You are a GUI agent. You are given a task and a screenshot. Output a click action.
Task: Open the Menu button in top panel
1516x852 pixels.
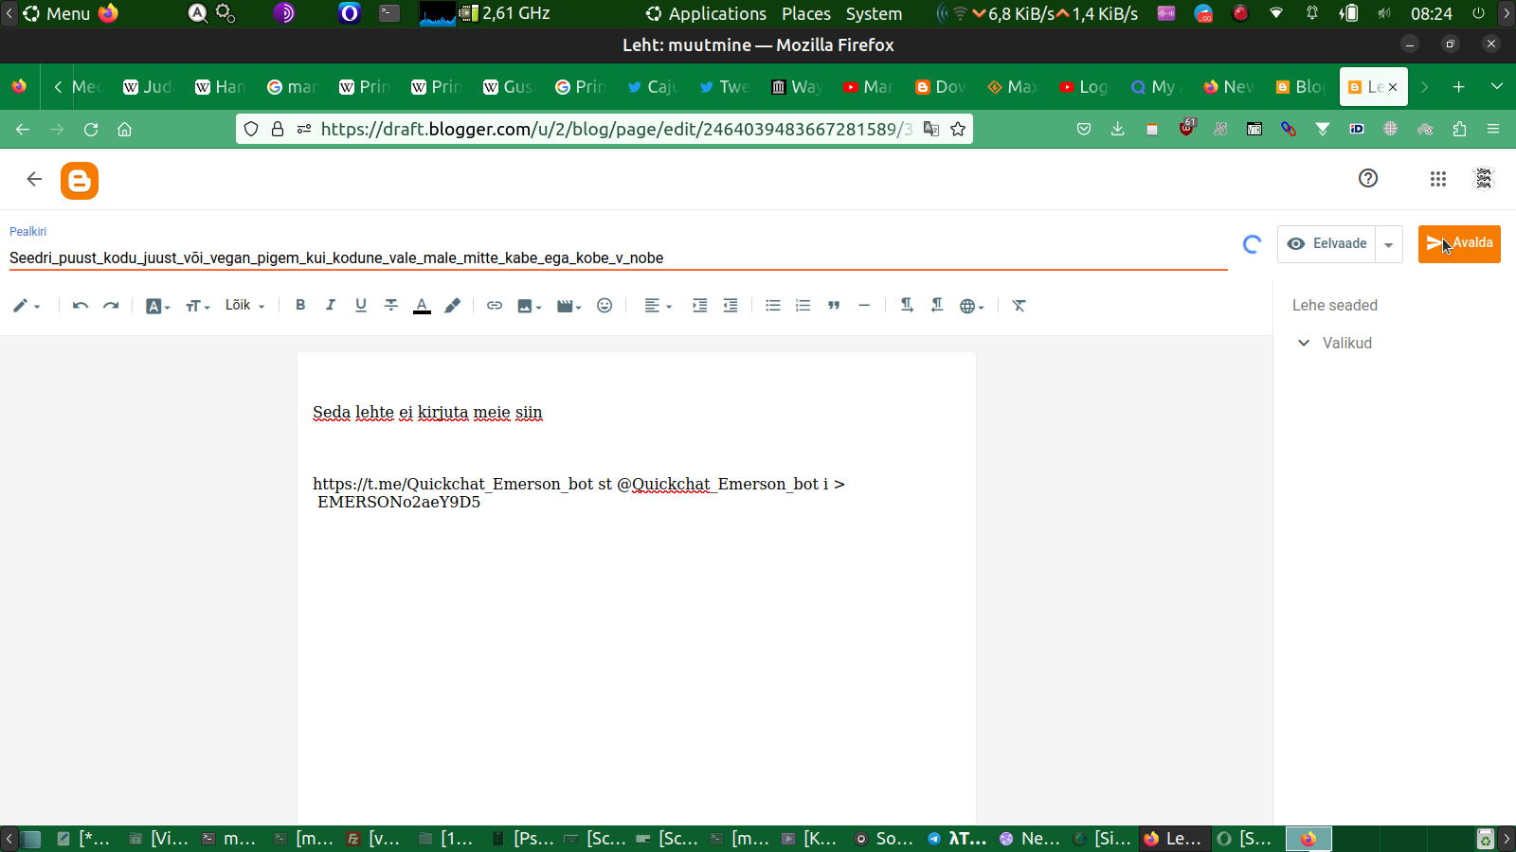pos(57,13)
